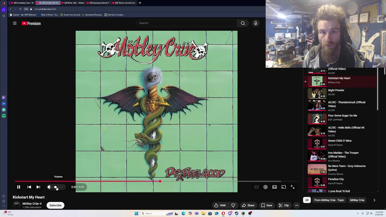Mute audio using the speaker icon
386x217 pixels.
tap(49, 187)
